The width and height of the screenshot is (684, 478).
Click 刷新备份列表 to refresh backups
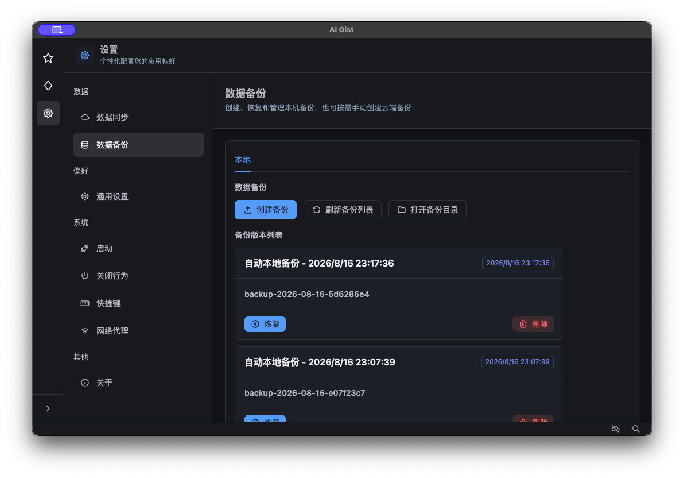coord(343,210)
